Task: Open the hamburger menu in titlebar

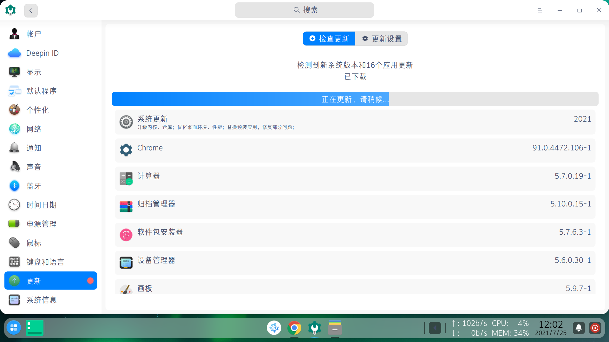Action: [540, 10]
